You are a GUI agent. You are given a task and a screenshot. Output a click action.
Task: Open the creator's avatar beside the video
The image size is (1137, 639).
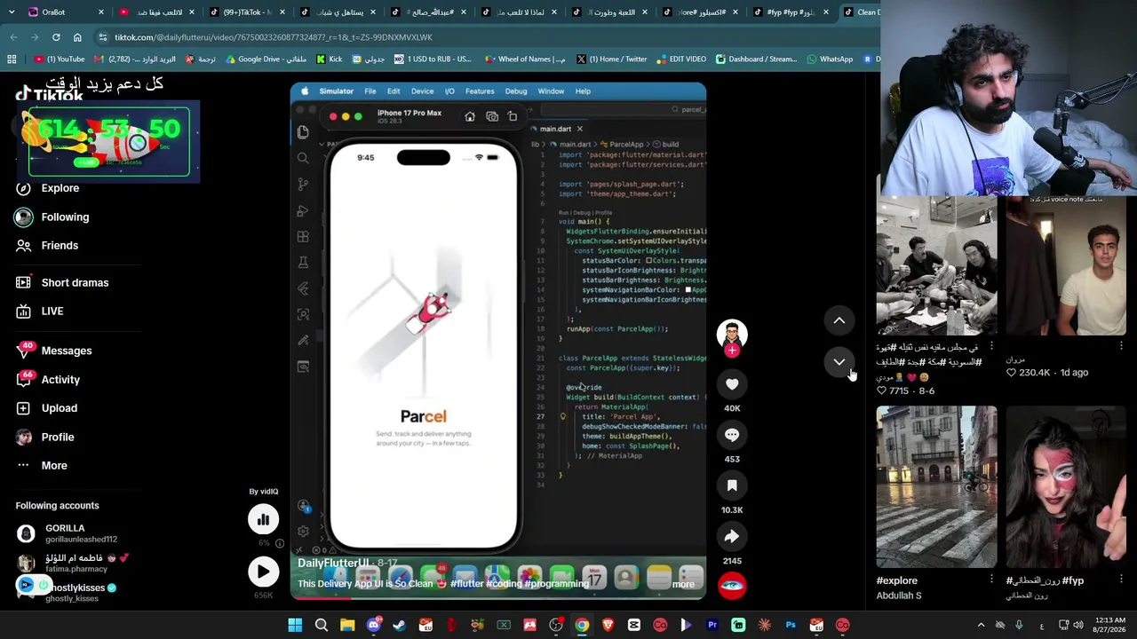(732, 334)
